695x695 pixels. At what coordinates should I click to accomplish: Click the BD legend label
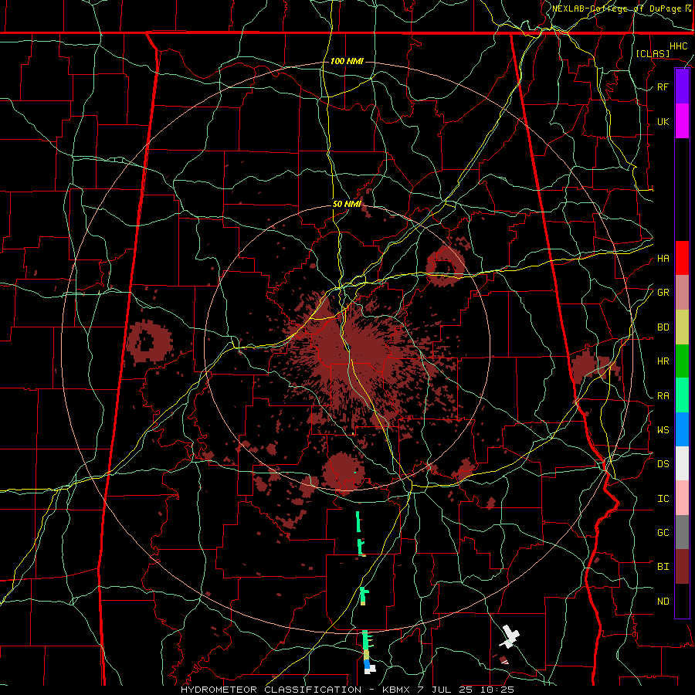click(x=663, y=327)
